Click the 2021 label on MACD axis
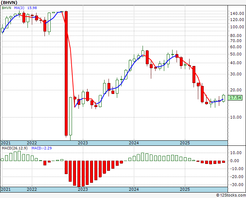 pyautogui.click(x=6, y=189)
